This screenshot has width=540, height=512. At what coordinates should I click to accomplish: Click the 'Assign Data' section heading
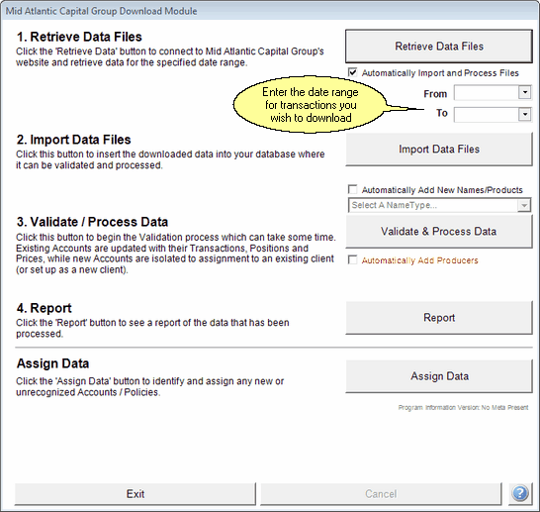click(53, 363)
